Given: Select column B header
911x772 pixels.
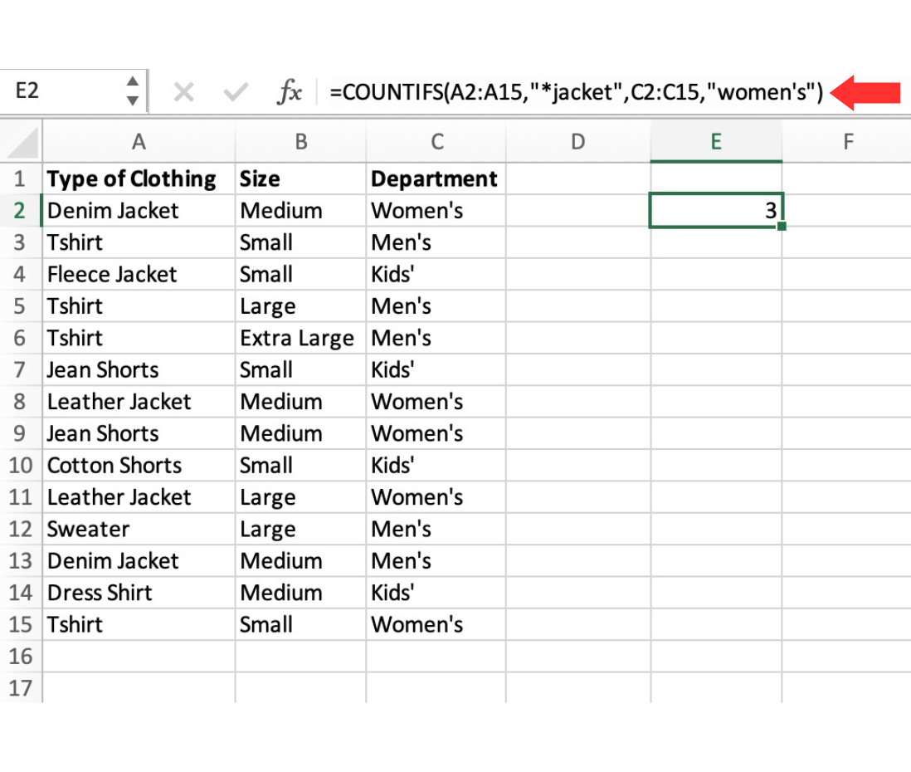Looking at the screenshot, I should 301,142.
